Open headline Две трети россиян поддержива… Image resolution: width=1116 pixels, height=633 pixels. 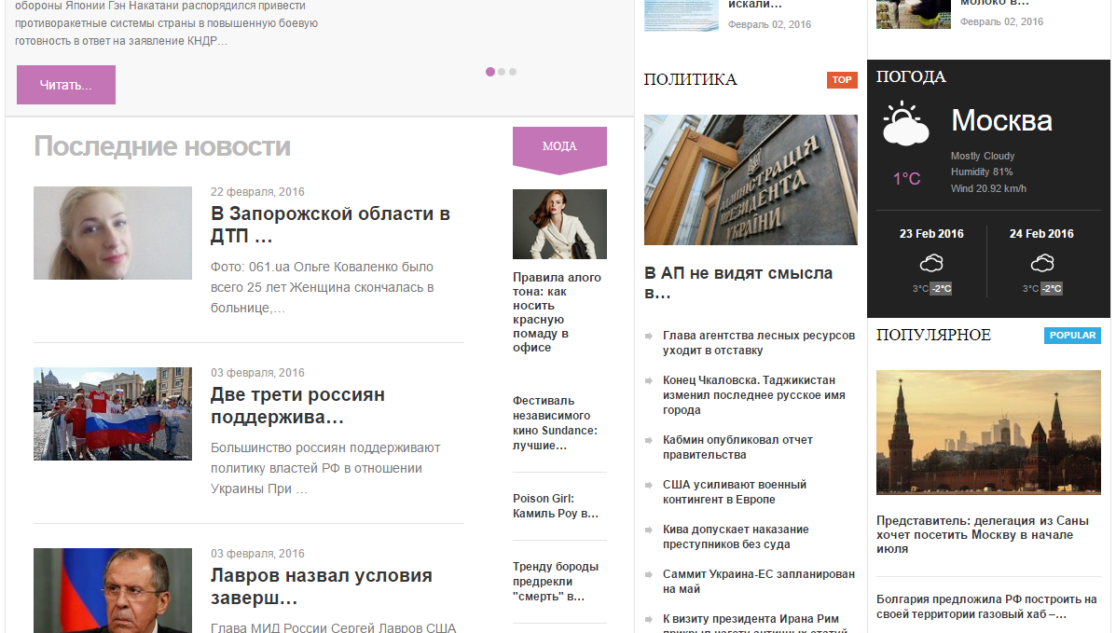coord(297,406)
